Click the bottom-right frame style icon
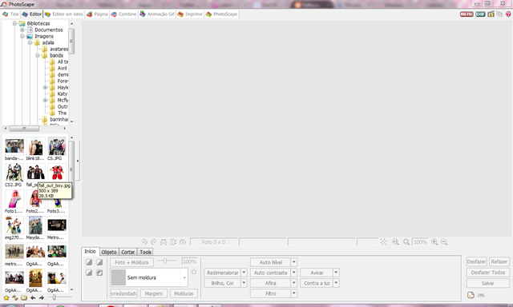Image resolution: width=513 pixels, height=307 pixels. [99, 273]
